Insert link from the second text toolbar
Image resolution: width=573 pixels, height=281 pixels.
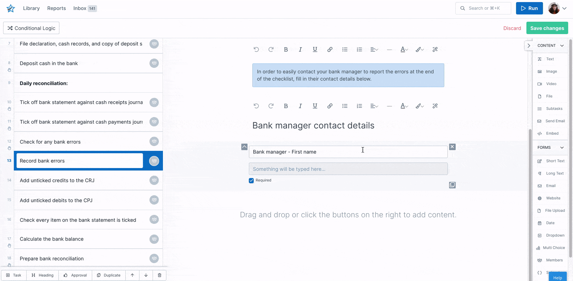[x=330, y=106]
